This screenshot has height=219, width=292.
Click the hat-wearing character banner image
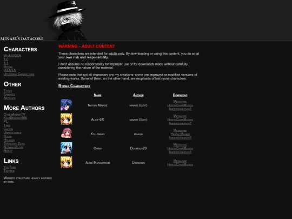click(x=68, y=21)
